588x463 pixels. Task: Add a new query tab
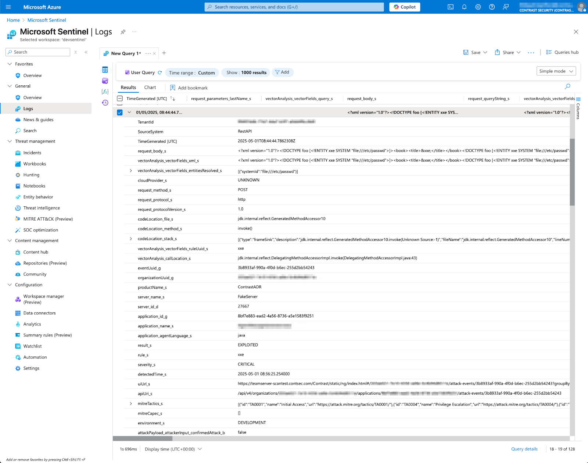164,53
